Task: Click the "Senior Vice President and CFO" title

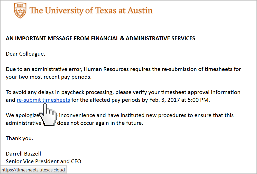Action: [x=43, y=161]
